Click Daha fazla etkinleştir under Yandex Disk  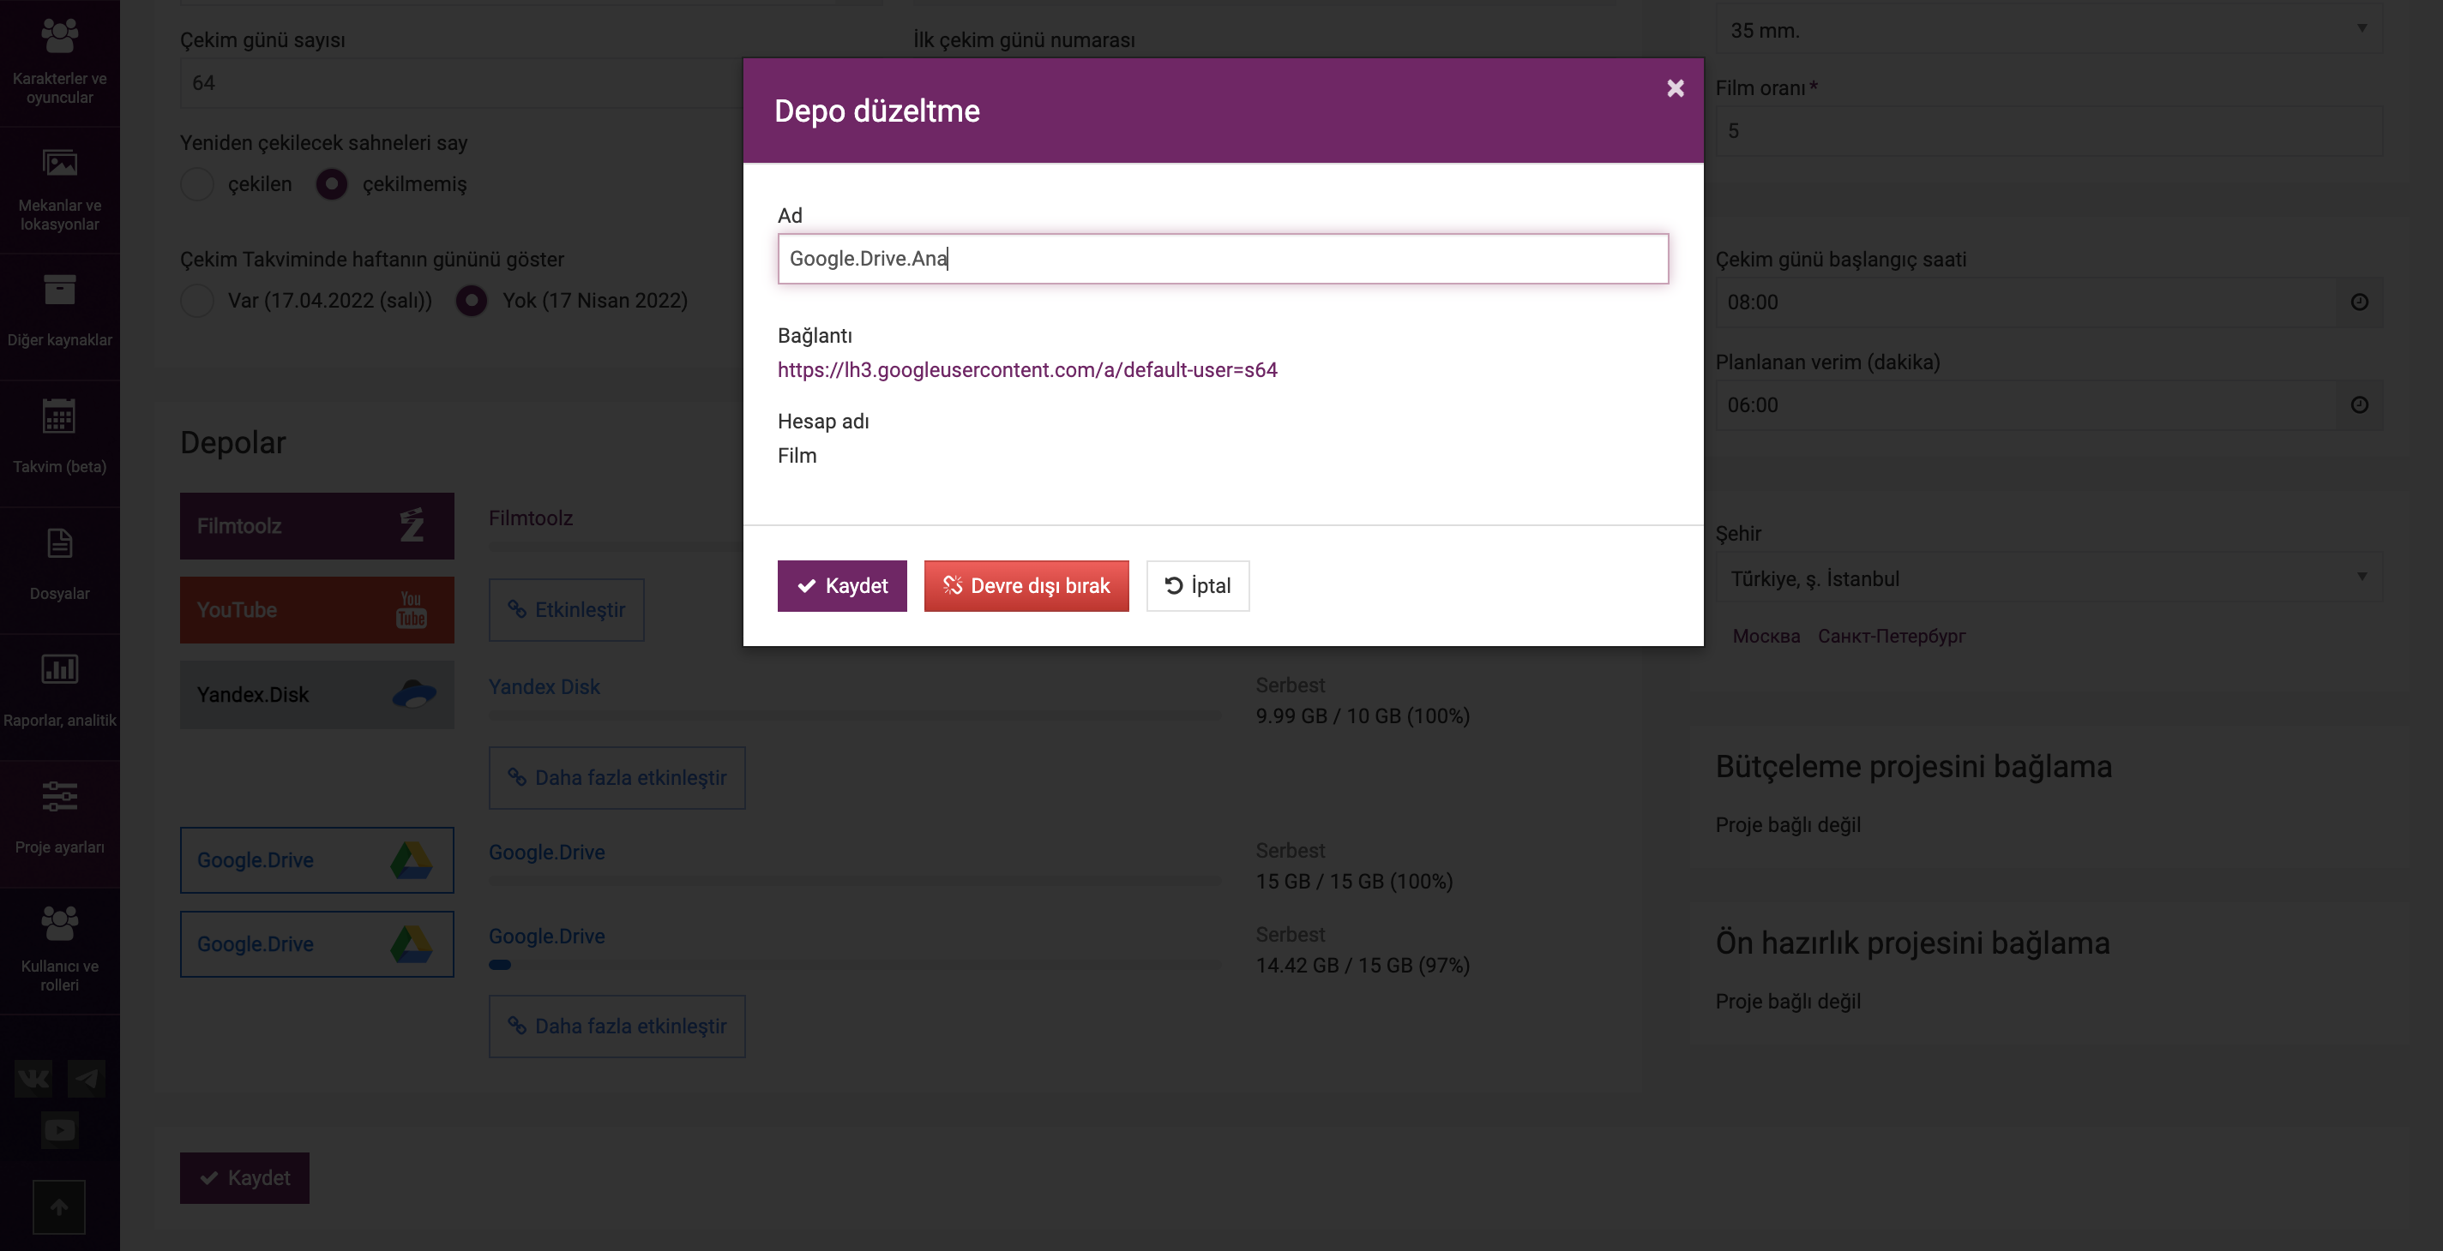[617, 778]
